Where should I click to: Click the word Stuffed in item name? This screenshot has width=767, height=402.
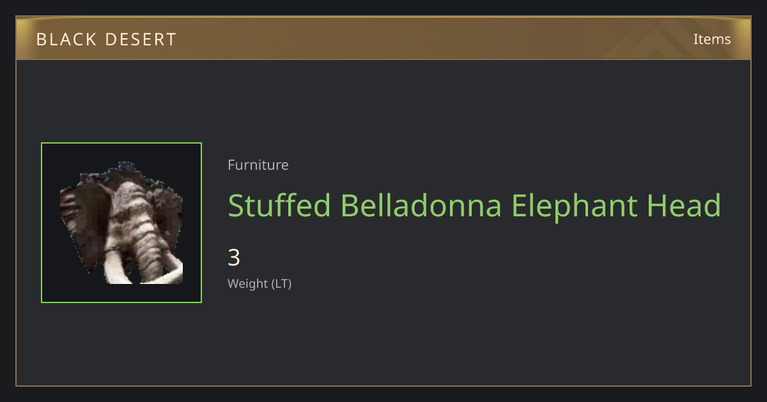click(279, 205)
